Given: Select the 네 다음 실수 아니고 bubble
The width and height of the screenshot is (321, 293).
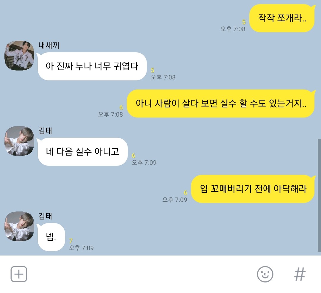Looking at the screenshot, I should (83, 152).
